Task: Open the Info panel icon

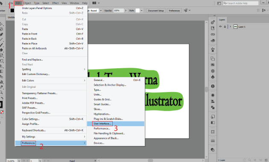Action: (213, 86)
